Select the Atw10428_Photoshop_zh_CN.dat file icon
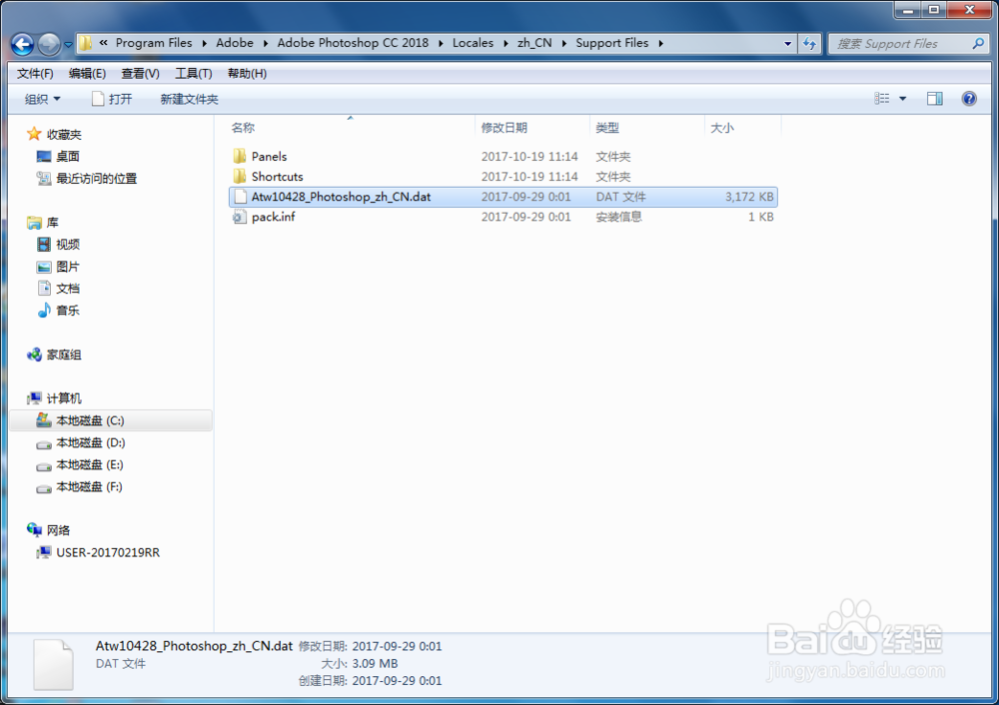The image size is (999, 705). [x=240, y=197]
